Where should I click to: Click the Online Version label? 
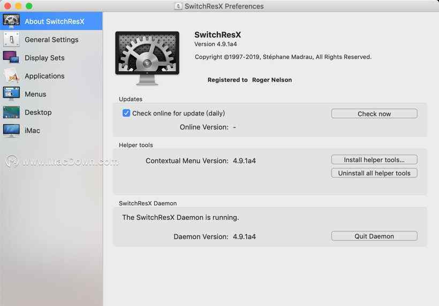click(204, 127)
